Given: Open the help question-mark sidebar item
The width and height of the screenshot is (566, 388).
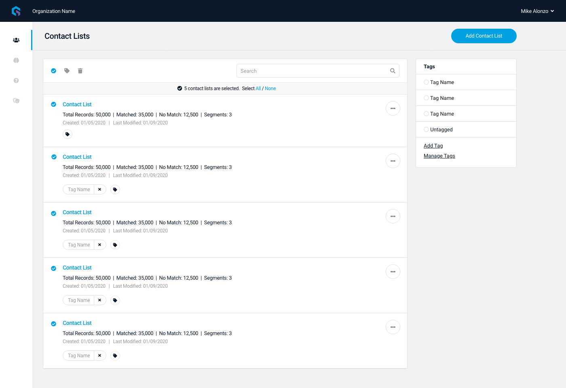Looking at the screenshot, I should [16, 80].
